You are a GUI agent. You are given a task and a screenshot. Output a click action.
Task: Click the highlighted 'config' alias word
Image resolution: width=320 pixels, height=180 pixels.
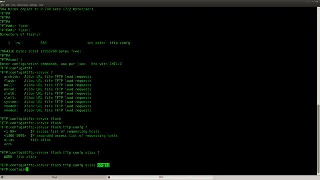(x=103, y=165)
